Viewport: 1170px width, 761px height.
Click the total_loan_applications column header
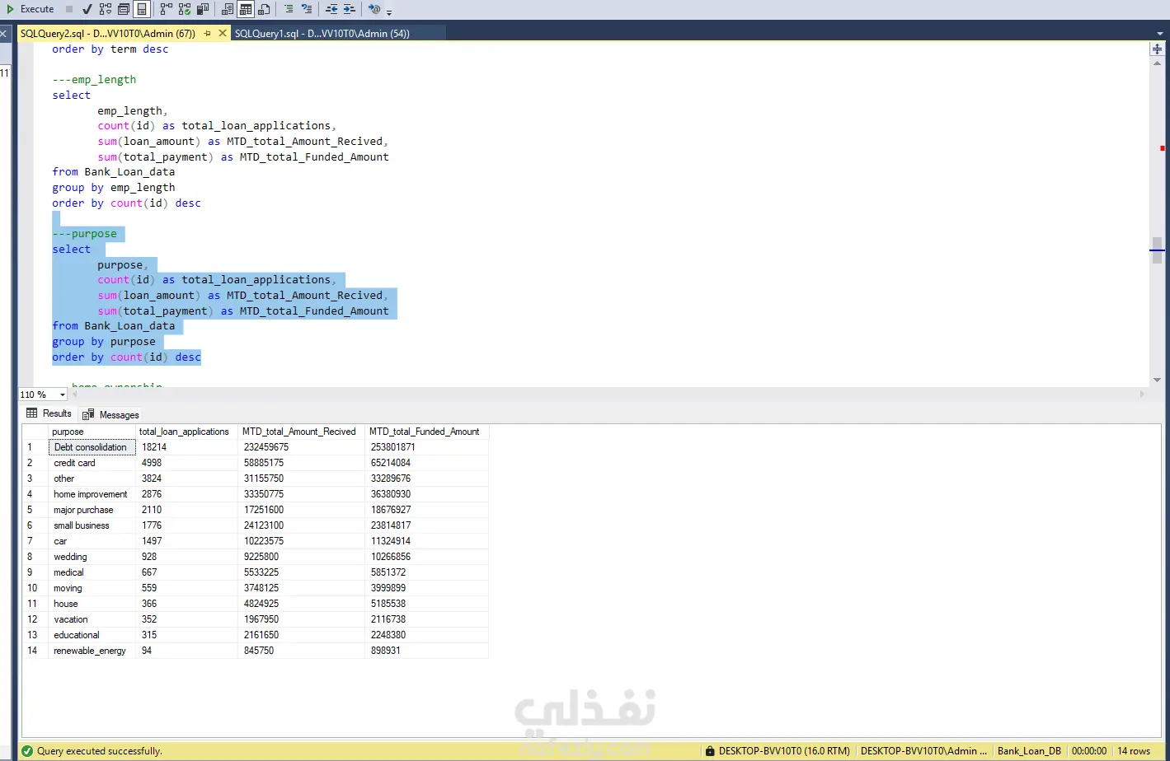coord(186,432)
